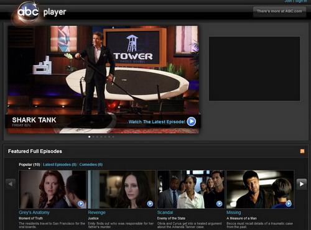
Task: Open the Missing show link
Action: pos(234,213)
